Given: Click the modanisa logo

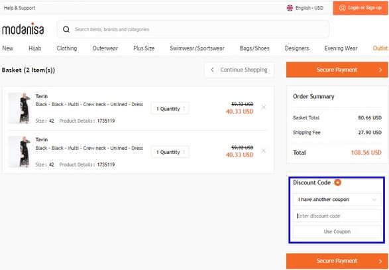Looking at the screenshot, I should point(23,29).
